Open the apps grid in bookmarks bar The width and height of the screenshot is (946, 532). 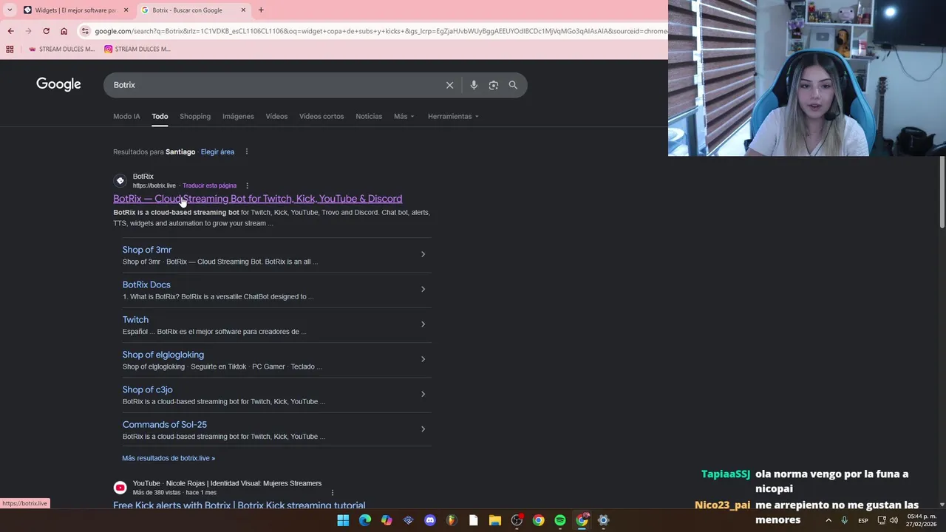point(10,50)
